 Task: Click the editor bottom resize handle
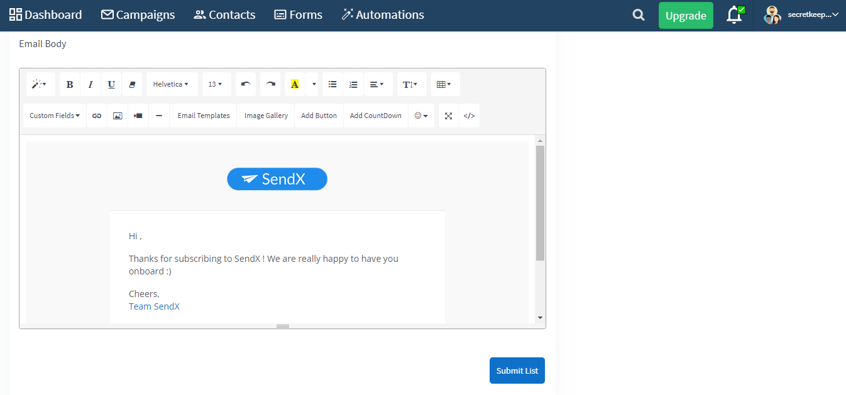click(x=283, y=326)
